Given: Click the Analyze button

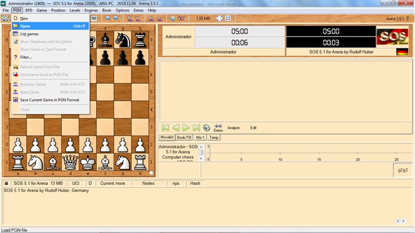Looking at the screenshot, I should [233, 128].
